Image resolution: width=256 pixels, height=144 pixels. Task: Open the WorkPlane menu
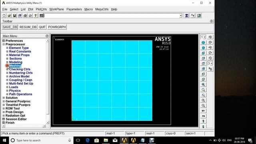[56, 9]
